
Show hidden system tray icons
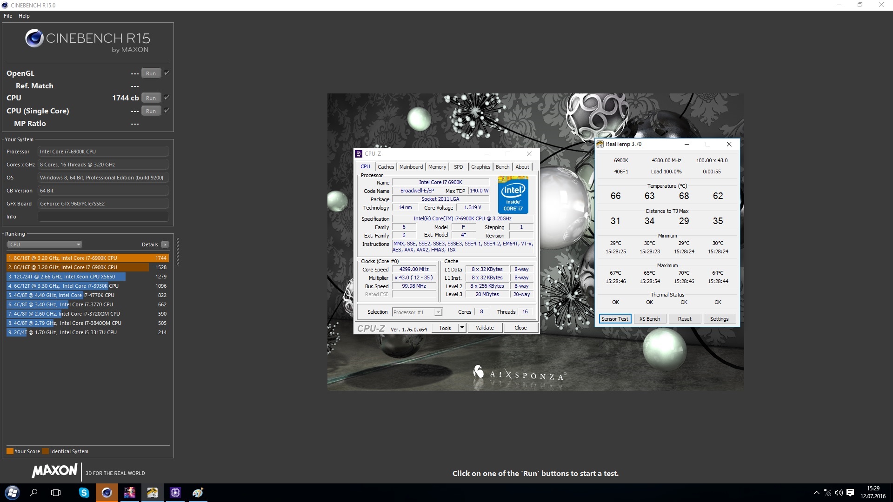(x=816, y=493)
